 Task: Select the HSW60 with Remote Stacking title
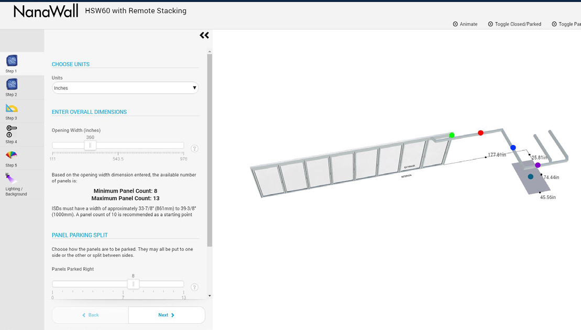pyautogui.click(x=136, y=10)
